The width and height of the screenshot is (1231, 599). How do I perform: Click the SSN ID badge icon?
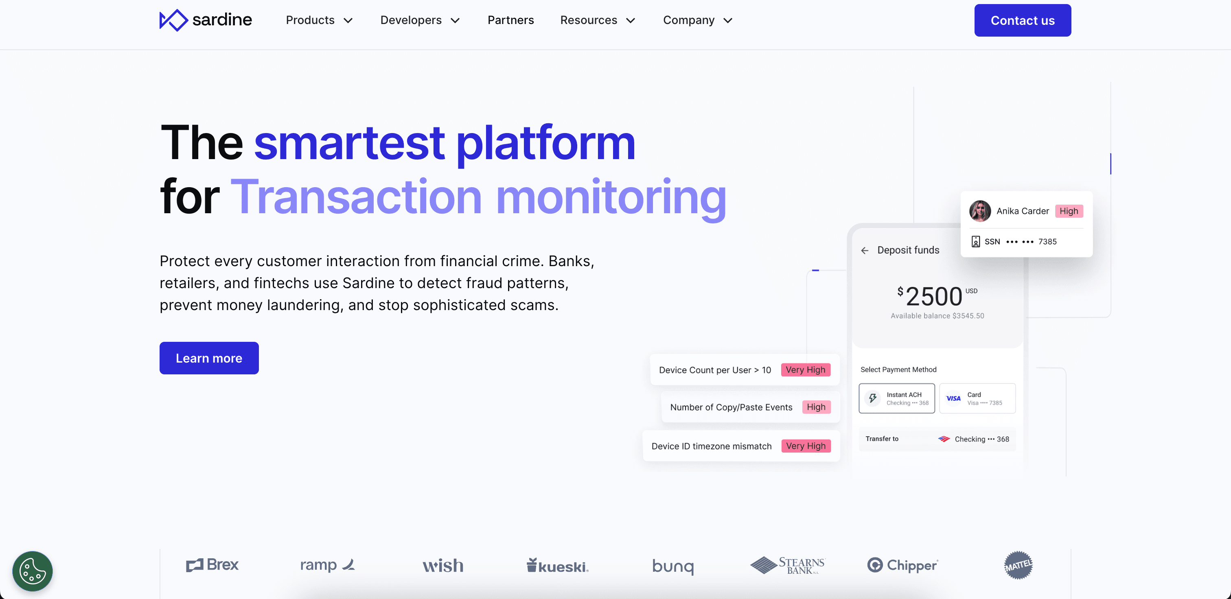point(975,242)
